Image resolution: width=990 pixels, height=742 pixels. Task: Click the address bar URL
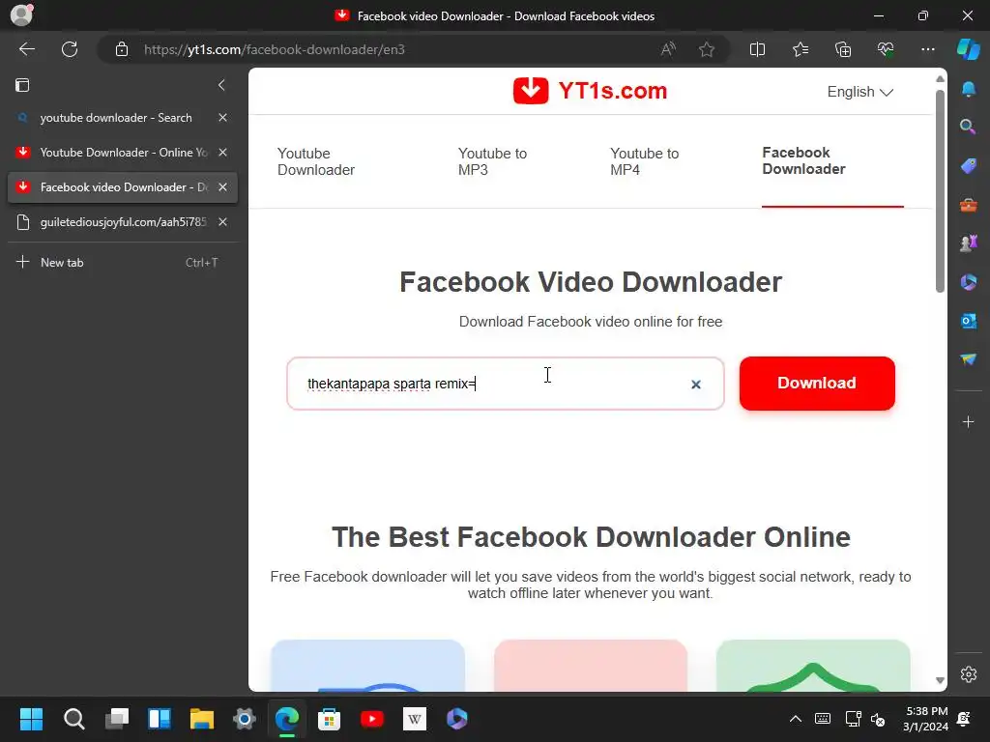tap(274, 49)
